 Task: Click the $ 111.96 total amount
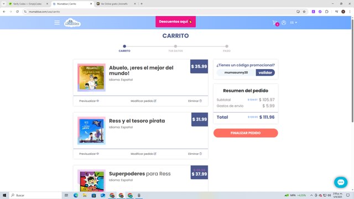coord(267,117)
